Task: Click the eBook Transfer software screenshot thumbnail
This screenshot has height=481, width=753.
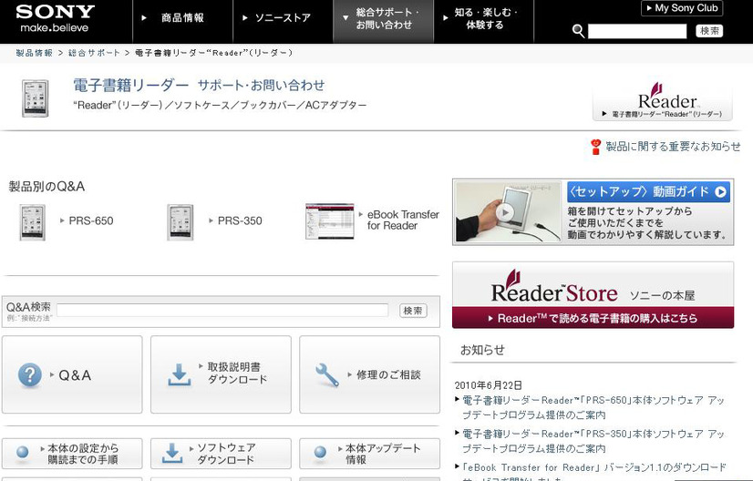Action: (x=330, y=221)
